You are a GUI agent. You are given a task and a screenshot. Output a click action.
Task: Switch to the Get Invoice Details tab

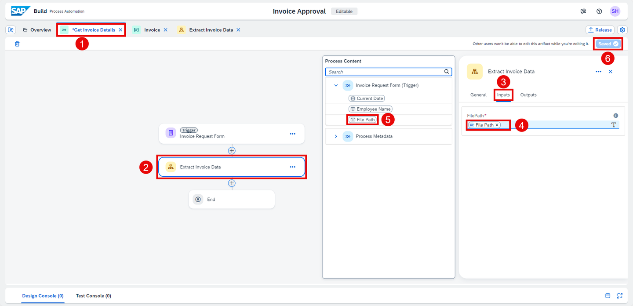pos(94,30)
